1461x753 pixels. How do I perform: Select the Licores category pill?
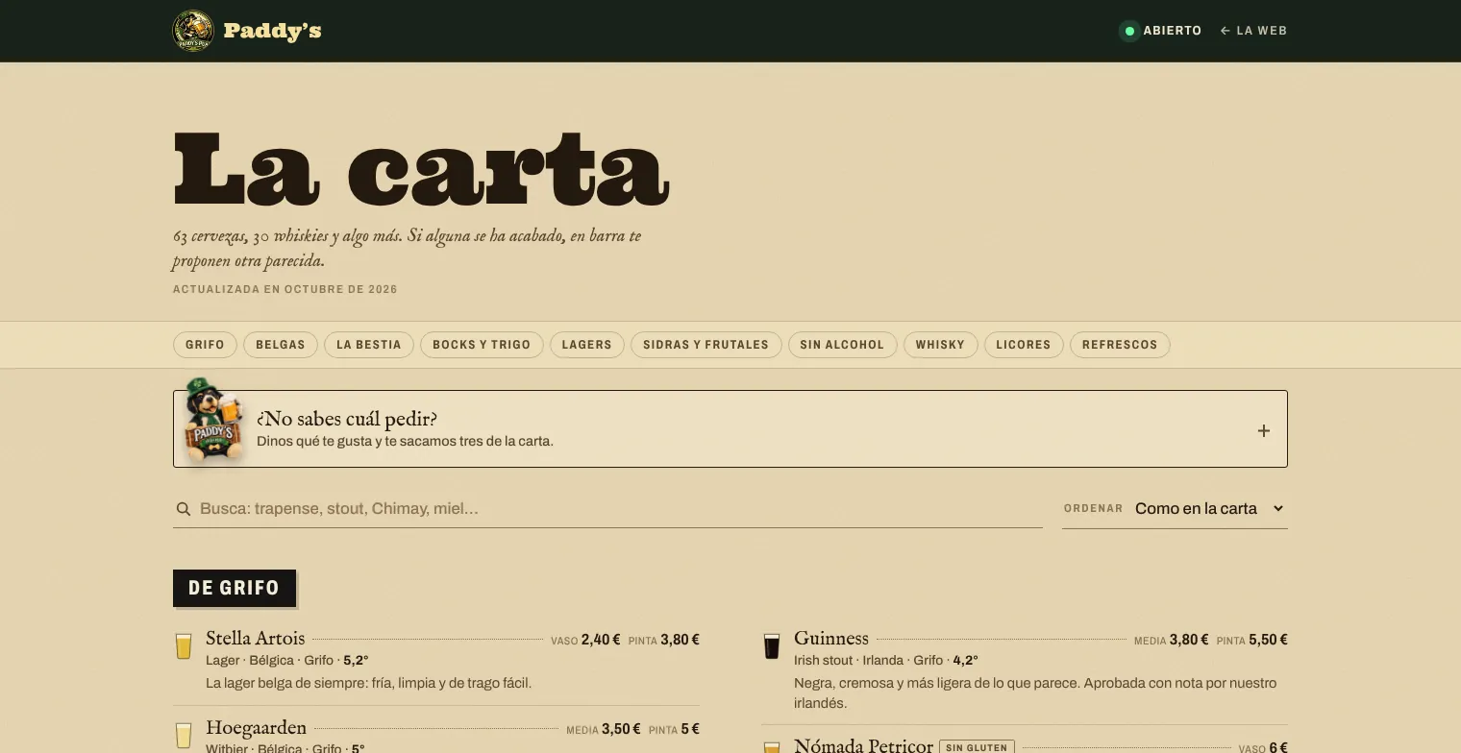pyautogui.click(x=1024, y=345)
